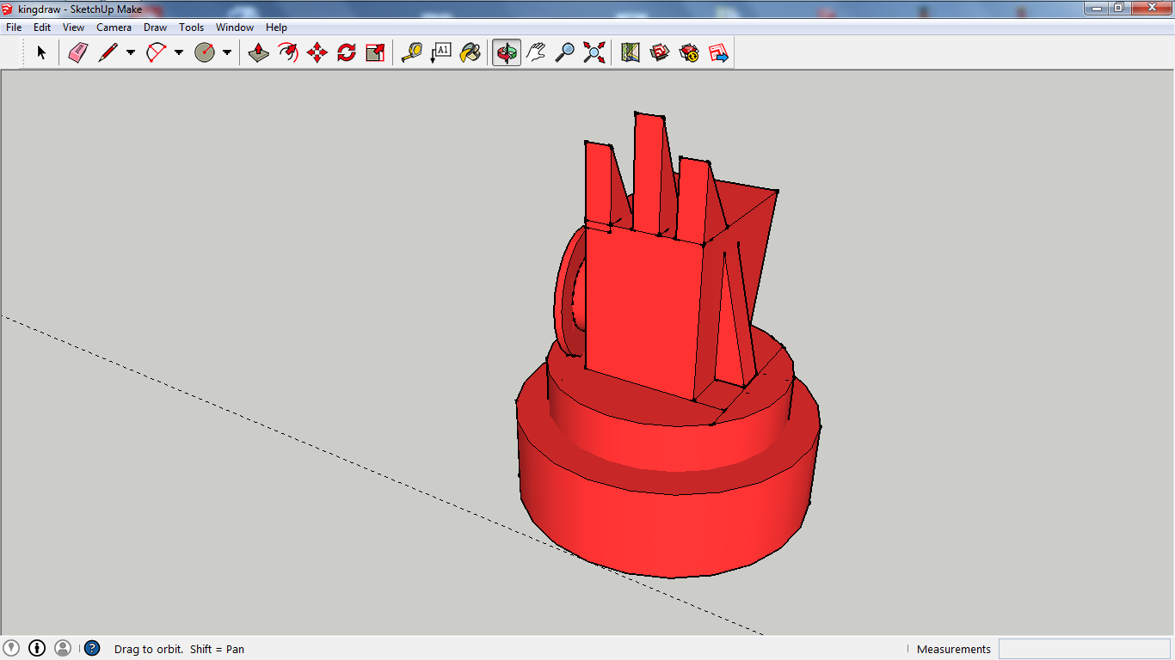Choose the Select arrow tool
Image resolution: width=1175 pixels, height=660 pixels.
[x=40, y=52]
